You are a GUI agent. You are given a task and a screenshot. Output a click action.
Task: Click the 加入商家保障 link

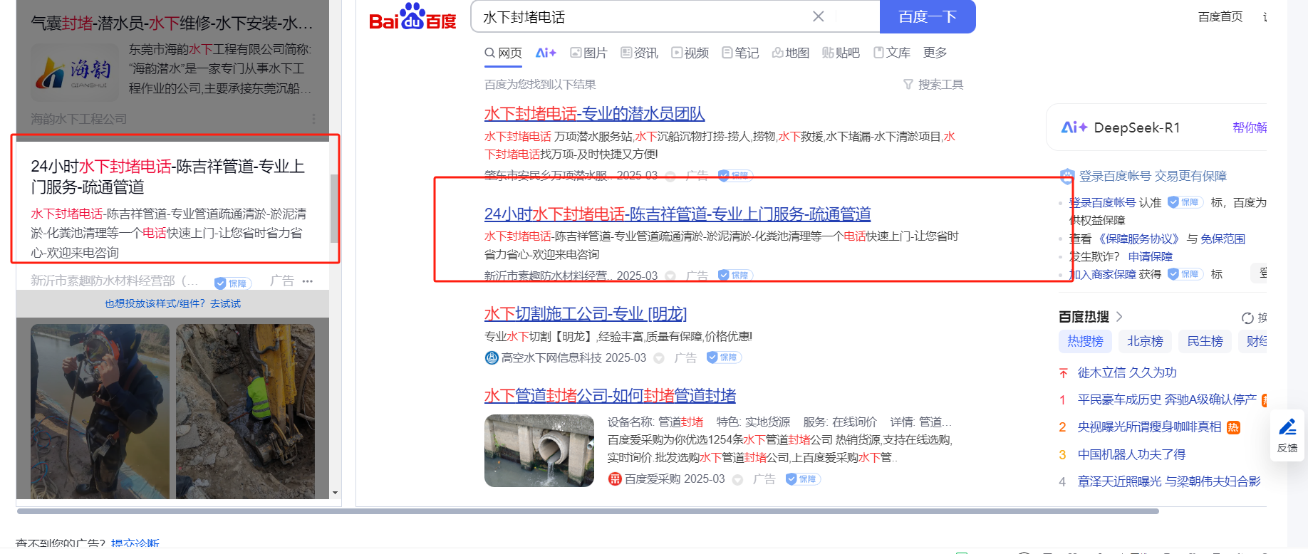click(x=1103, y=275)
